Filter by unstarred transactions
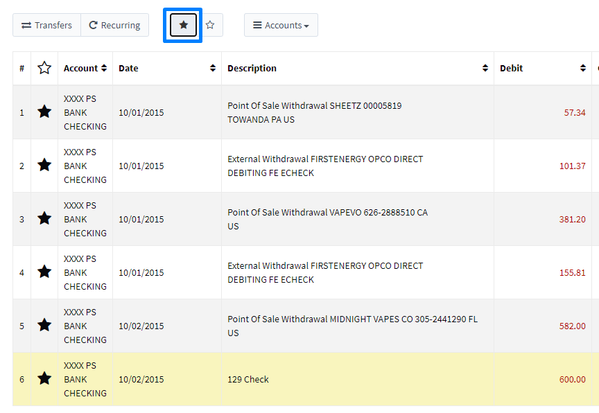599x413 pixels. (210, 25)
